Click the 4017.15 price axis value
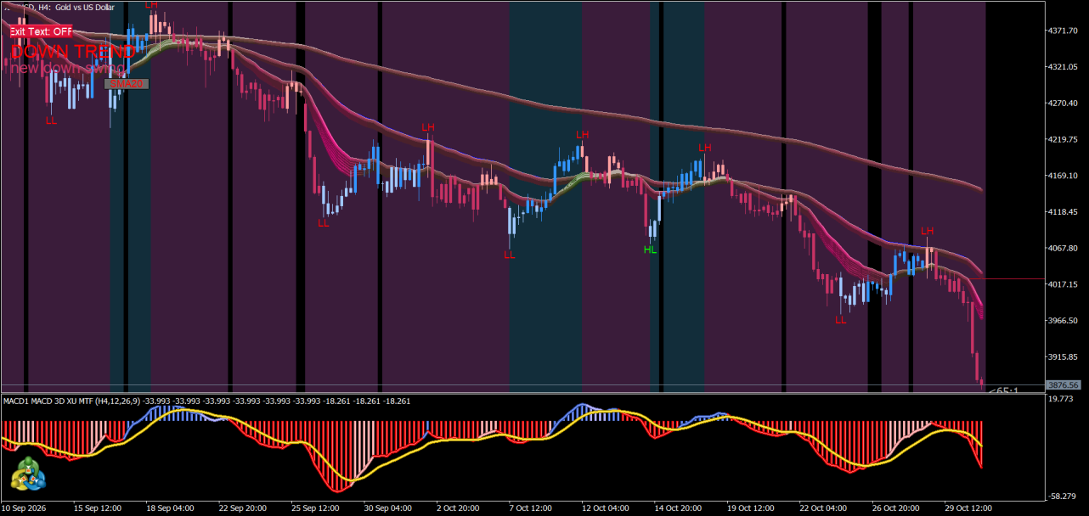This screenshot has width=1089, height=516. (x=1063, y=284)
